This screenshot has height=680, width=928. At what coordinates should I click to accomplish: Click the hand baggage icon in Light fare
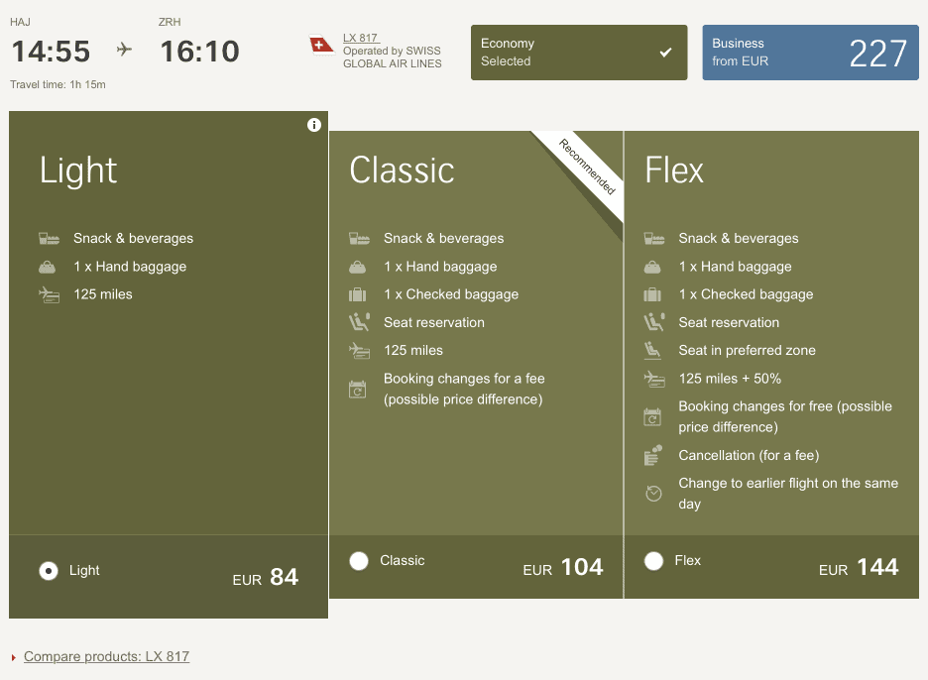48,267
